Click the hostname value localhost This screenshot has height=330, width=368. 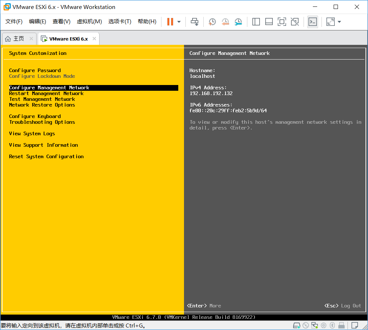click(x=202, y=76)
